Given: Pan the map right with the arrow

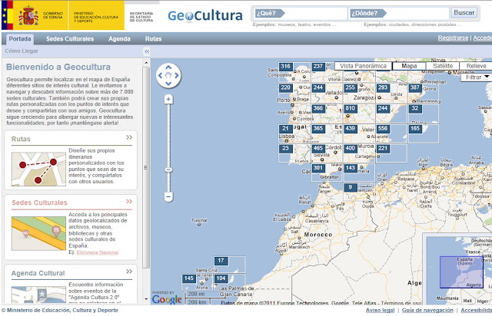Looking at the screenshot, I should pyautogui.click(x=177, y=75).
